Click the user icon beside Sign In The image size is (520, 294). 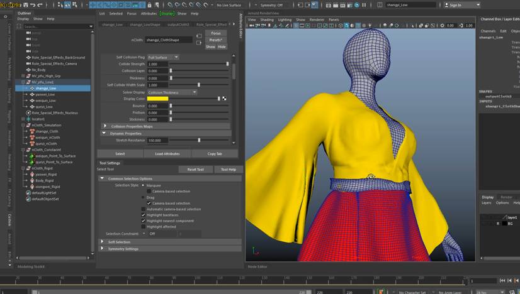446,5
